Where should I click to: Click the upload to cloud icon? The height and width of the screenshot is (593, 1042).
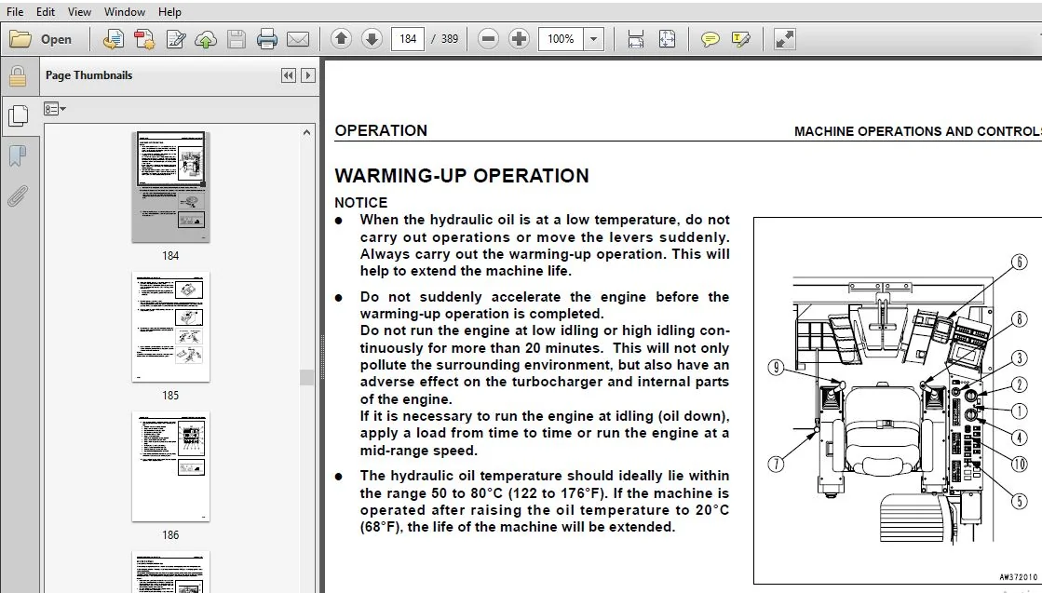(x=206, y=39)
